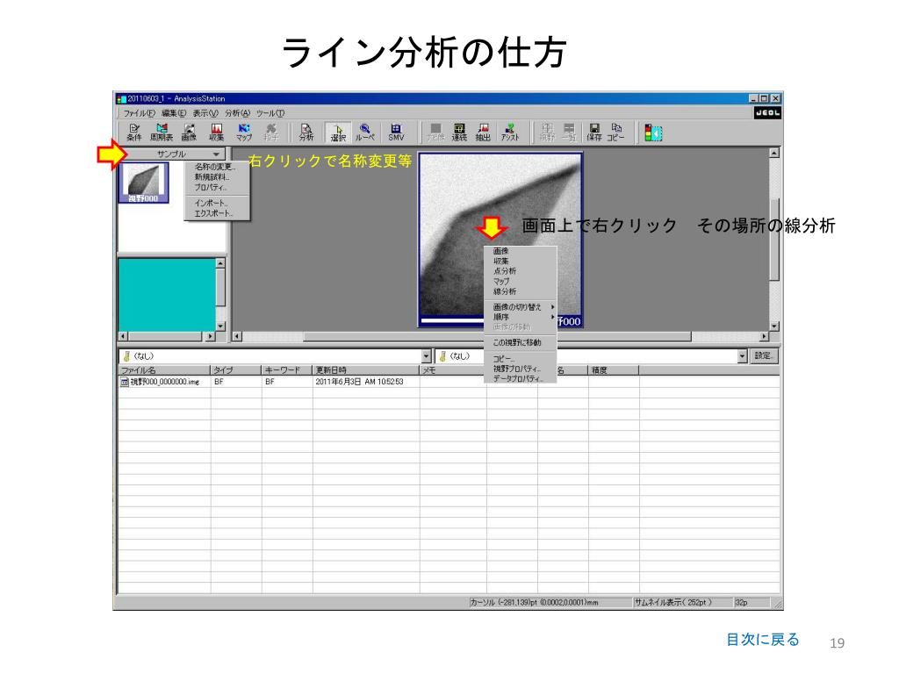Start 収集 spectrum collection from toolbar
Screen dimensions: 899x674
click(216, 133)
